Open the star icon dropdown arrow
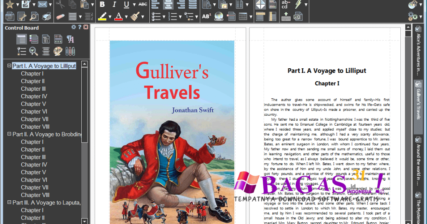 tap(18, 5)
